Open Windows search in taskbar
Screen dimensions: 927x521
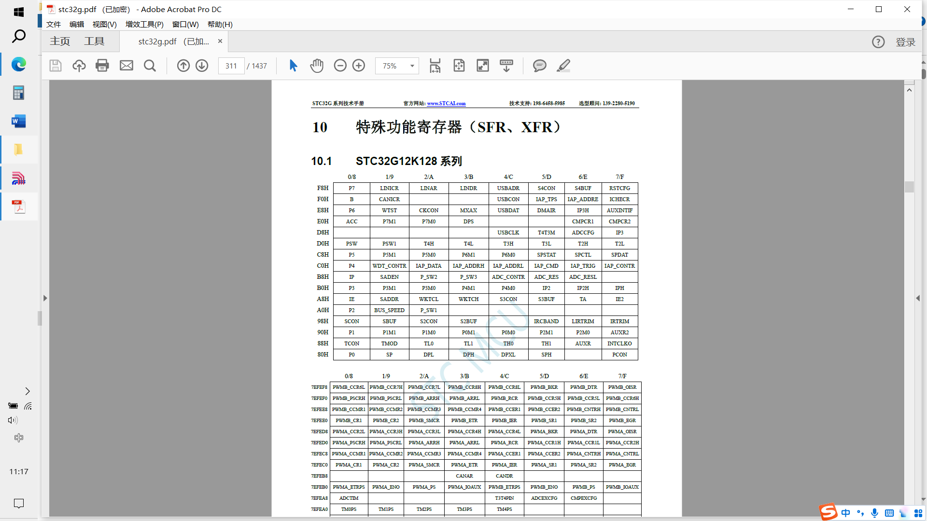tap(19, 36)
